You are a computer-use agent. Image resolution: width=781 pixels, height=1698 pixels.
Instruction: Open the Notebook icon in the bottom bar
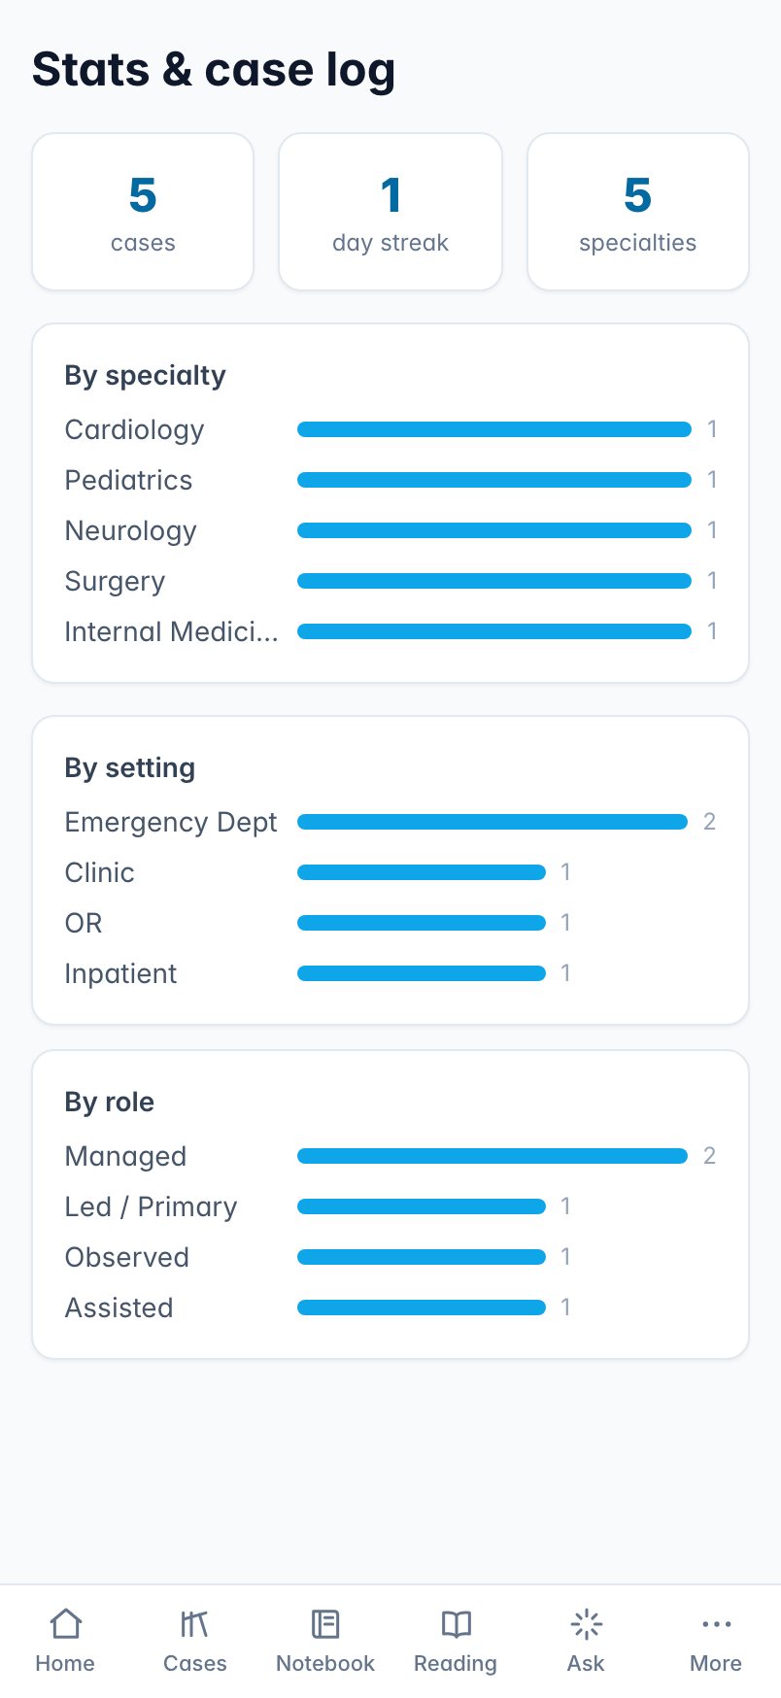point(325,1624)
